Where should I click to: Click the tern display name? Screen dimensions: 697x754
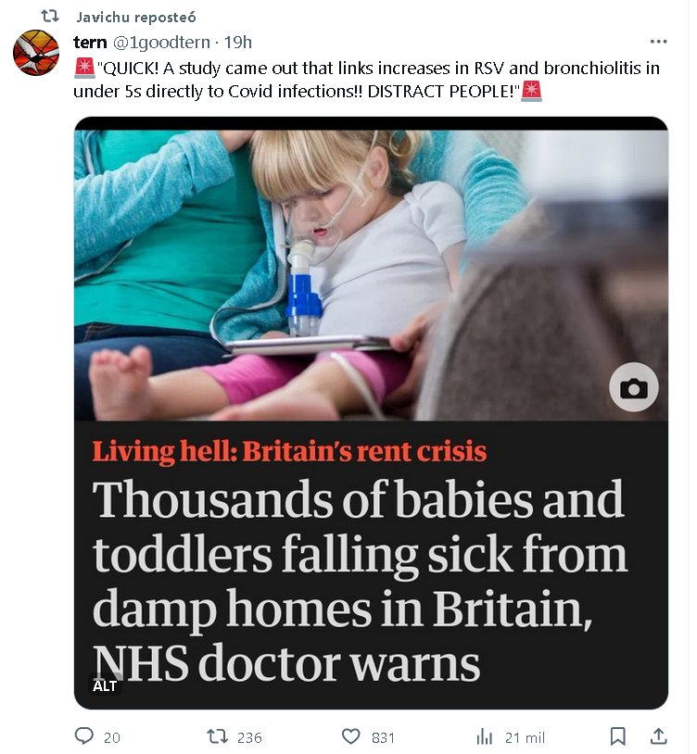click(90, 43)
